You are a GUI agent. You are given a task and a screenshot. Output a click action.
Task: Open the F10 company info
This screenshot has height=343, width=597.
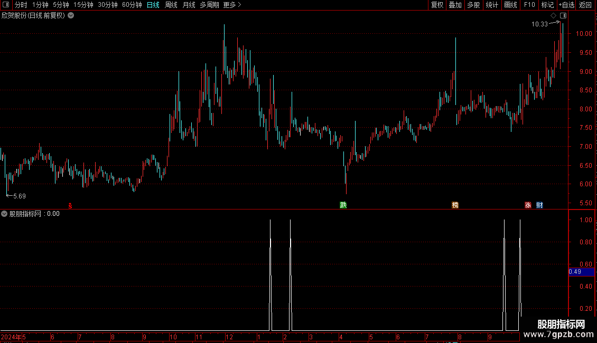point(529,5)
